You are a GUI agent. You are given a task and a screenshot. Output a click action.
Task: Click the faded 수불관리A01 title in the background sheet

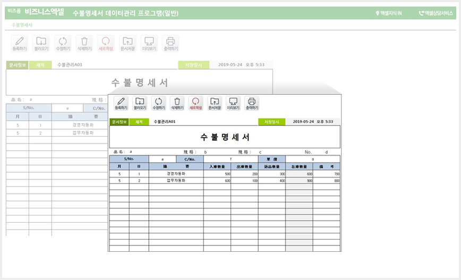(70, 65)
